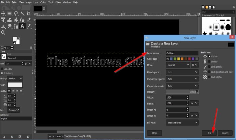The image size is (236, 140).
Task: Toggle Use editor checkbox
Action: point(2,69)
